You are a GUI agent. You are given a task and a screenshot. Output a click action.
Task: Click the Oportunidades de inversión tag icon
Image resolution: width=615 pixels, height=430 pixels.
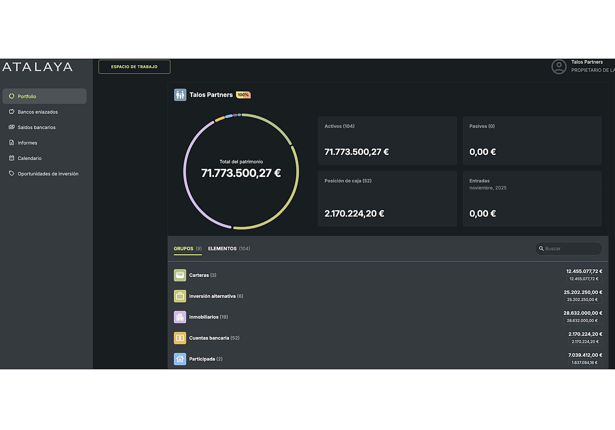click(x=12, y=173)
